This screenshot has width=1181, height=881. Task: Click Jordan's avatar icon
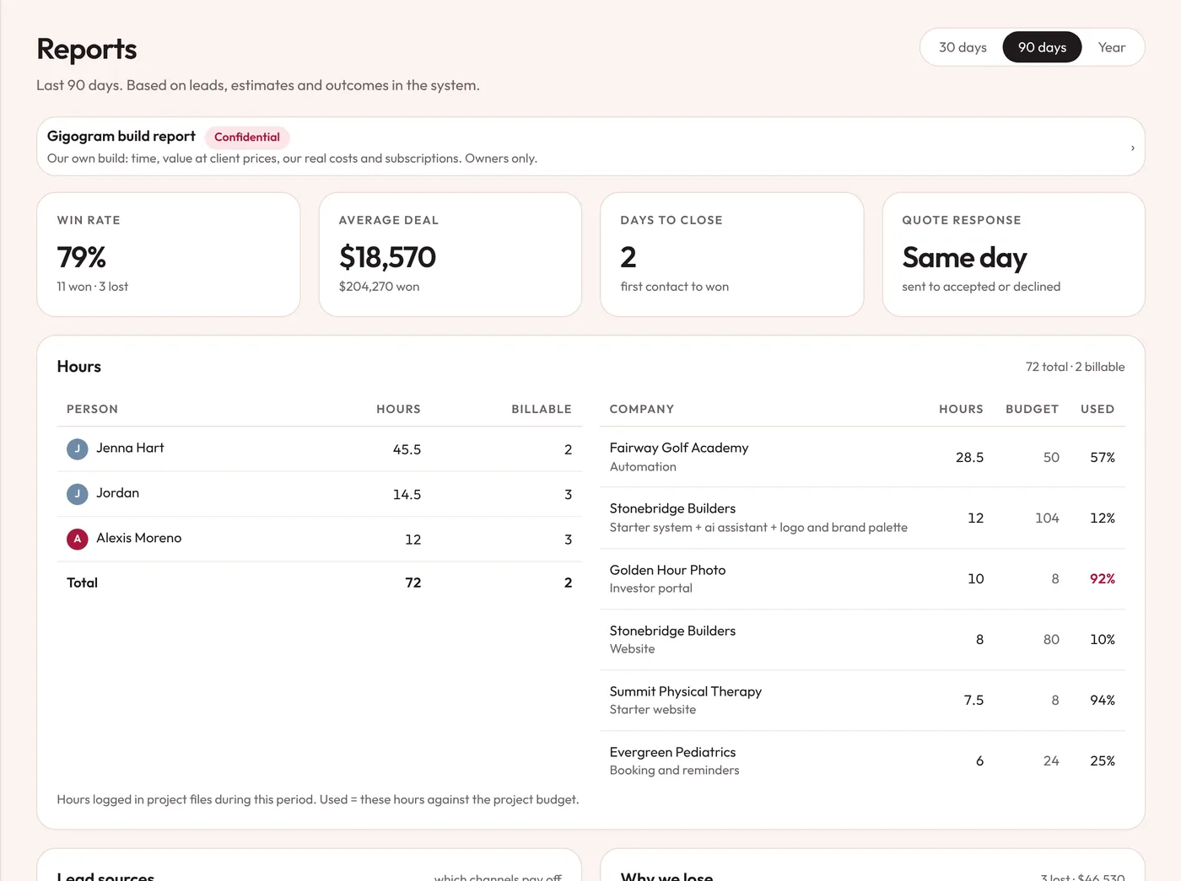click(78, 493)
